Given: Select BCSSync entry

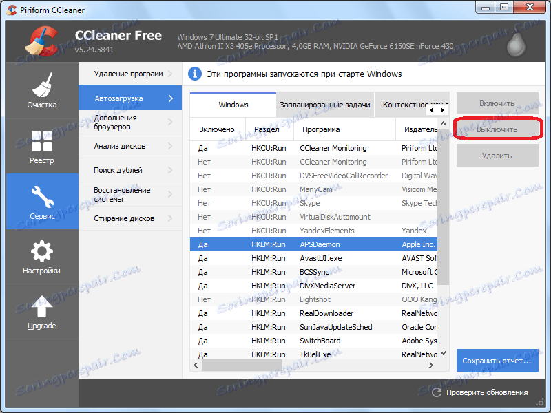Looking at the screenshot, I should click(314, 272).
